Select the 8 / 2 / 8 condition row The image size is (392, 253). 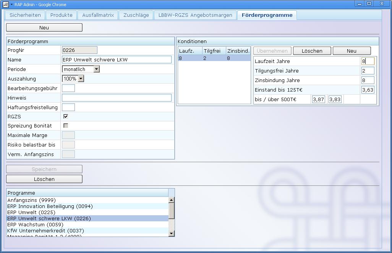click(x=214, y=58)
